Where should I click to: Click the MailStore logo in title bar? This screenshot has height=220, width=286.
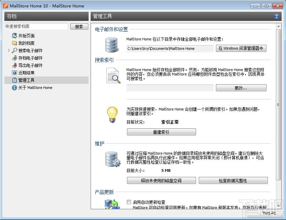tap(6, 6)
